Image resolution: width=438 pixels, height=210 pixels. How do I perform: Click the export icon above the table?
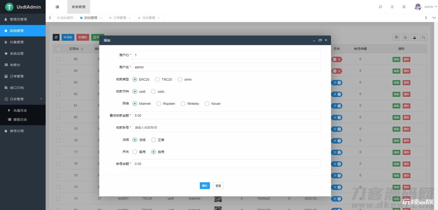tap(414, 37)
